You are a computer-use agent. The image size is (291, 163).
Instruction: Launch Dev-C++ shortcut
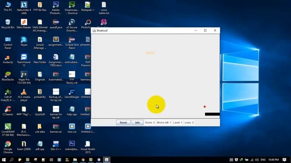(56, 145)
